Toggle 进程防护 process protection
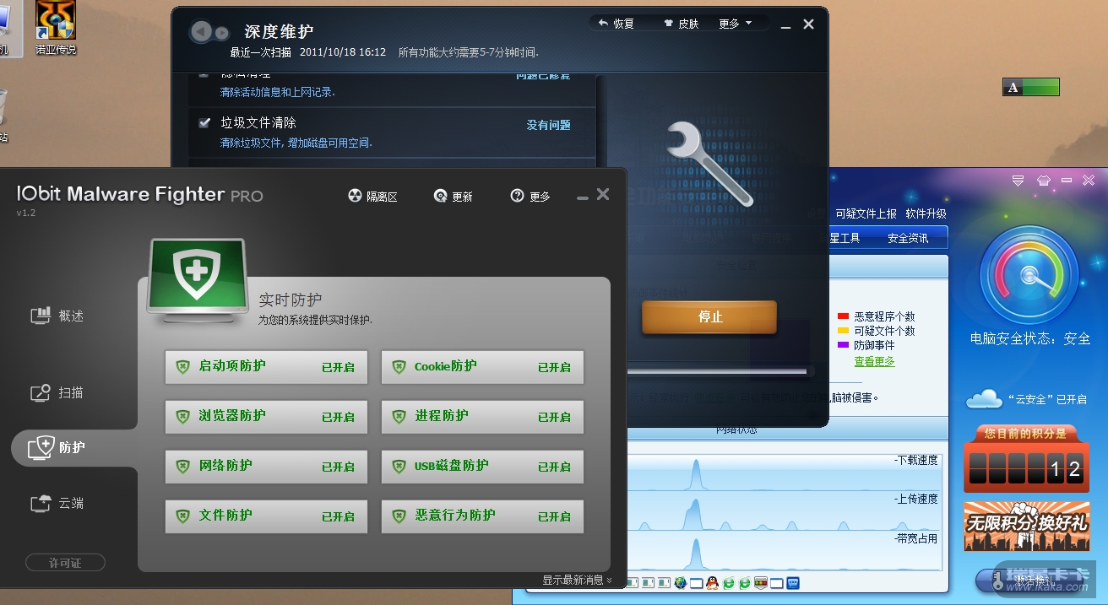The height and width of the screenshot is (605, 1108). point(482,417)
